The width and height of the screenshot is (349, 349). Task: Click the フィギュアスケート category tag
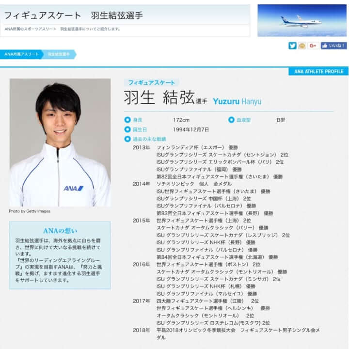point(151,83)
